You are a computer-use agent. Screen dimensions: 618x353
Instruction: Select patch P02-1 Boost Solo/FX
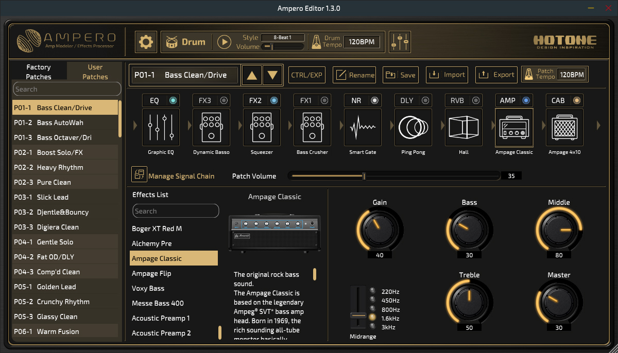65,152
